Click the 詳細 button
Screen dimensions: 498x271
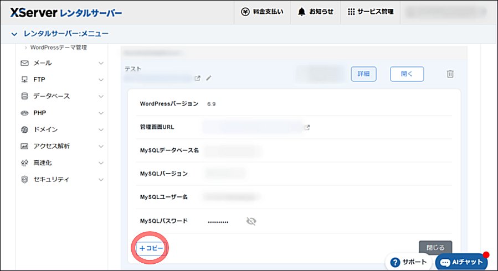pos(363,74)
